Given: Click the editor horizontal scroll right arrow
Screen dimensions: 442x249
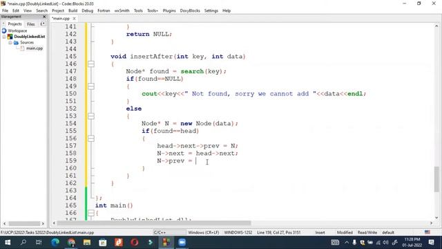Looking at the screenshot, I should coord(431,223).
